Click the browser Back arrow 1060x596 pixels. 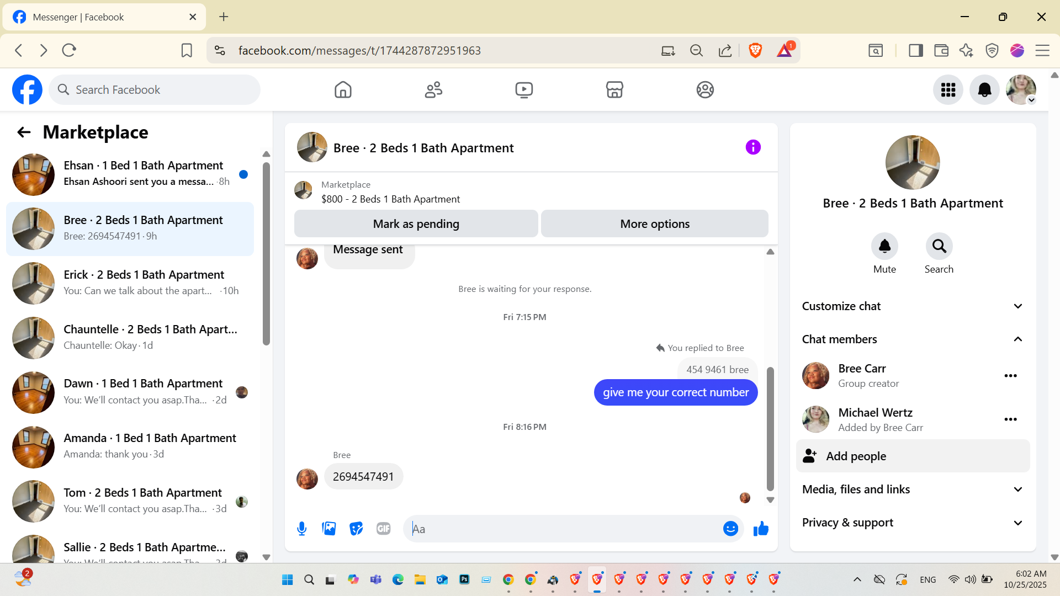(19, 51)
